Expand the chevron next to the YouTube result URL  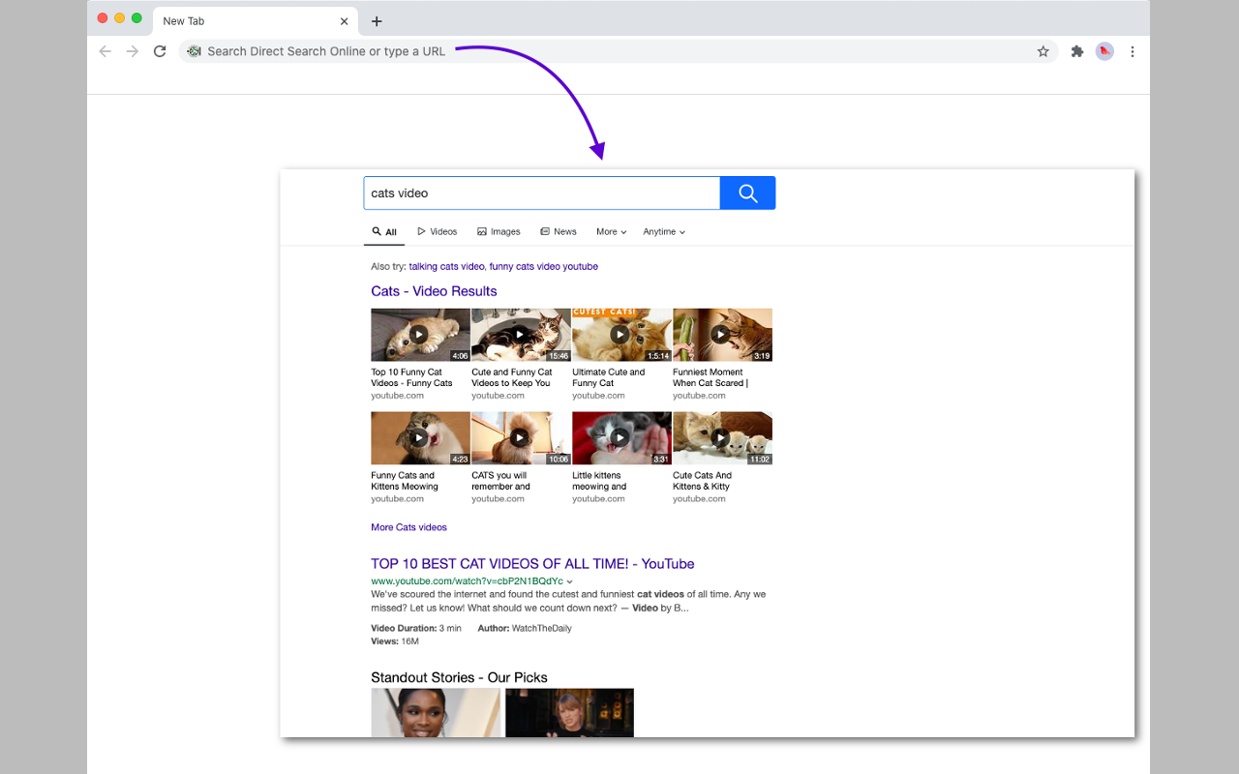pyautogui.click(x=569, y=581)
